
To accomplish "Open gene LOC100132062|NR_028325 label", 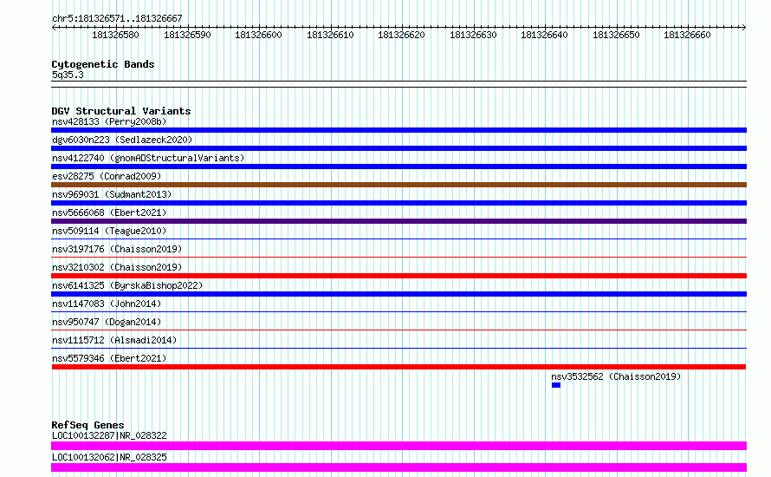I will point(109,457).
